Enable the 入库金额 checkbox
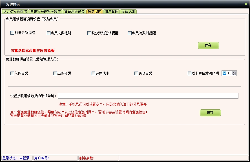 coord(12,73)
